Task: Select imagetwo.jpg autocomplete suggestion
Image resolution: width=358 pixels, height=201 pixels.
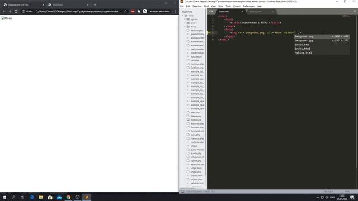Action: coord(322,41)
